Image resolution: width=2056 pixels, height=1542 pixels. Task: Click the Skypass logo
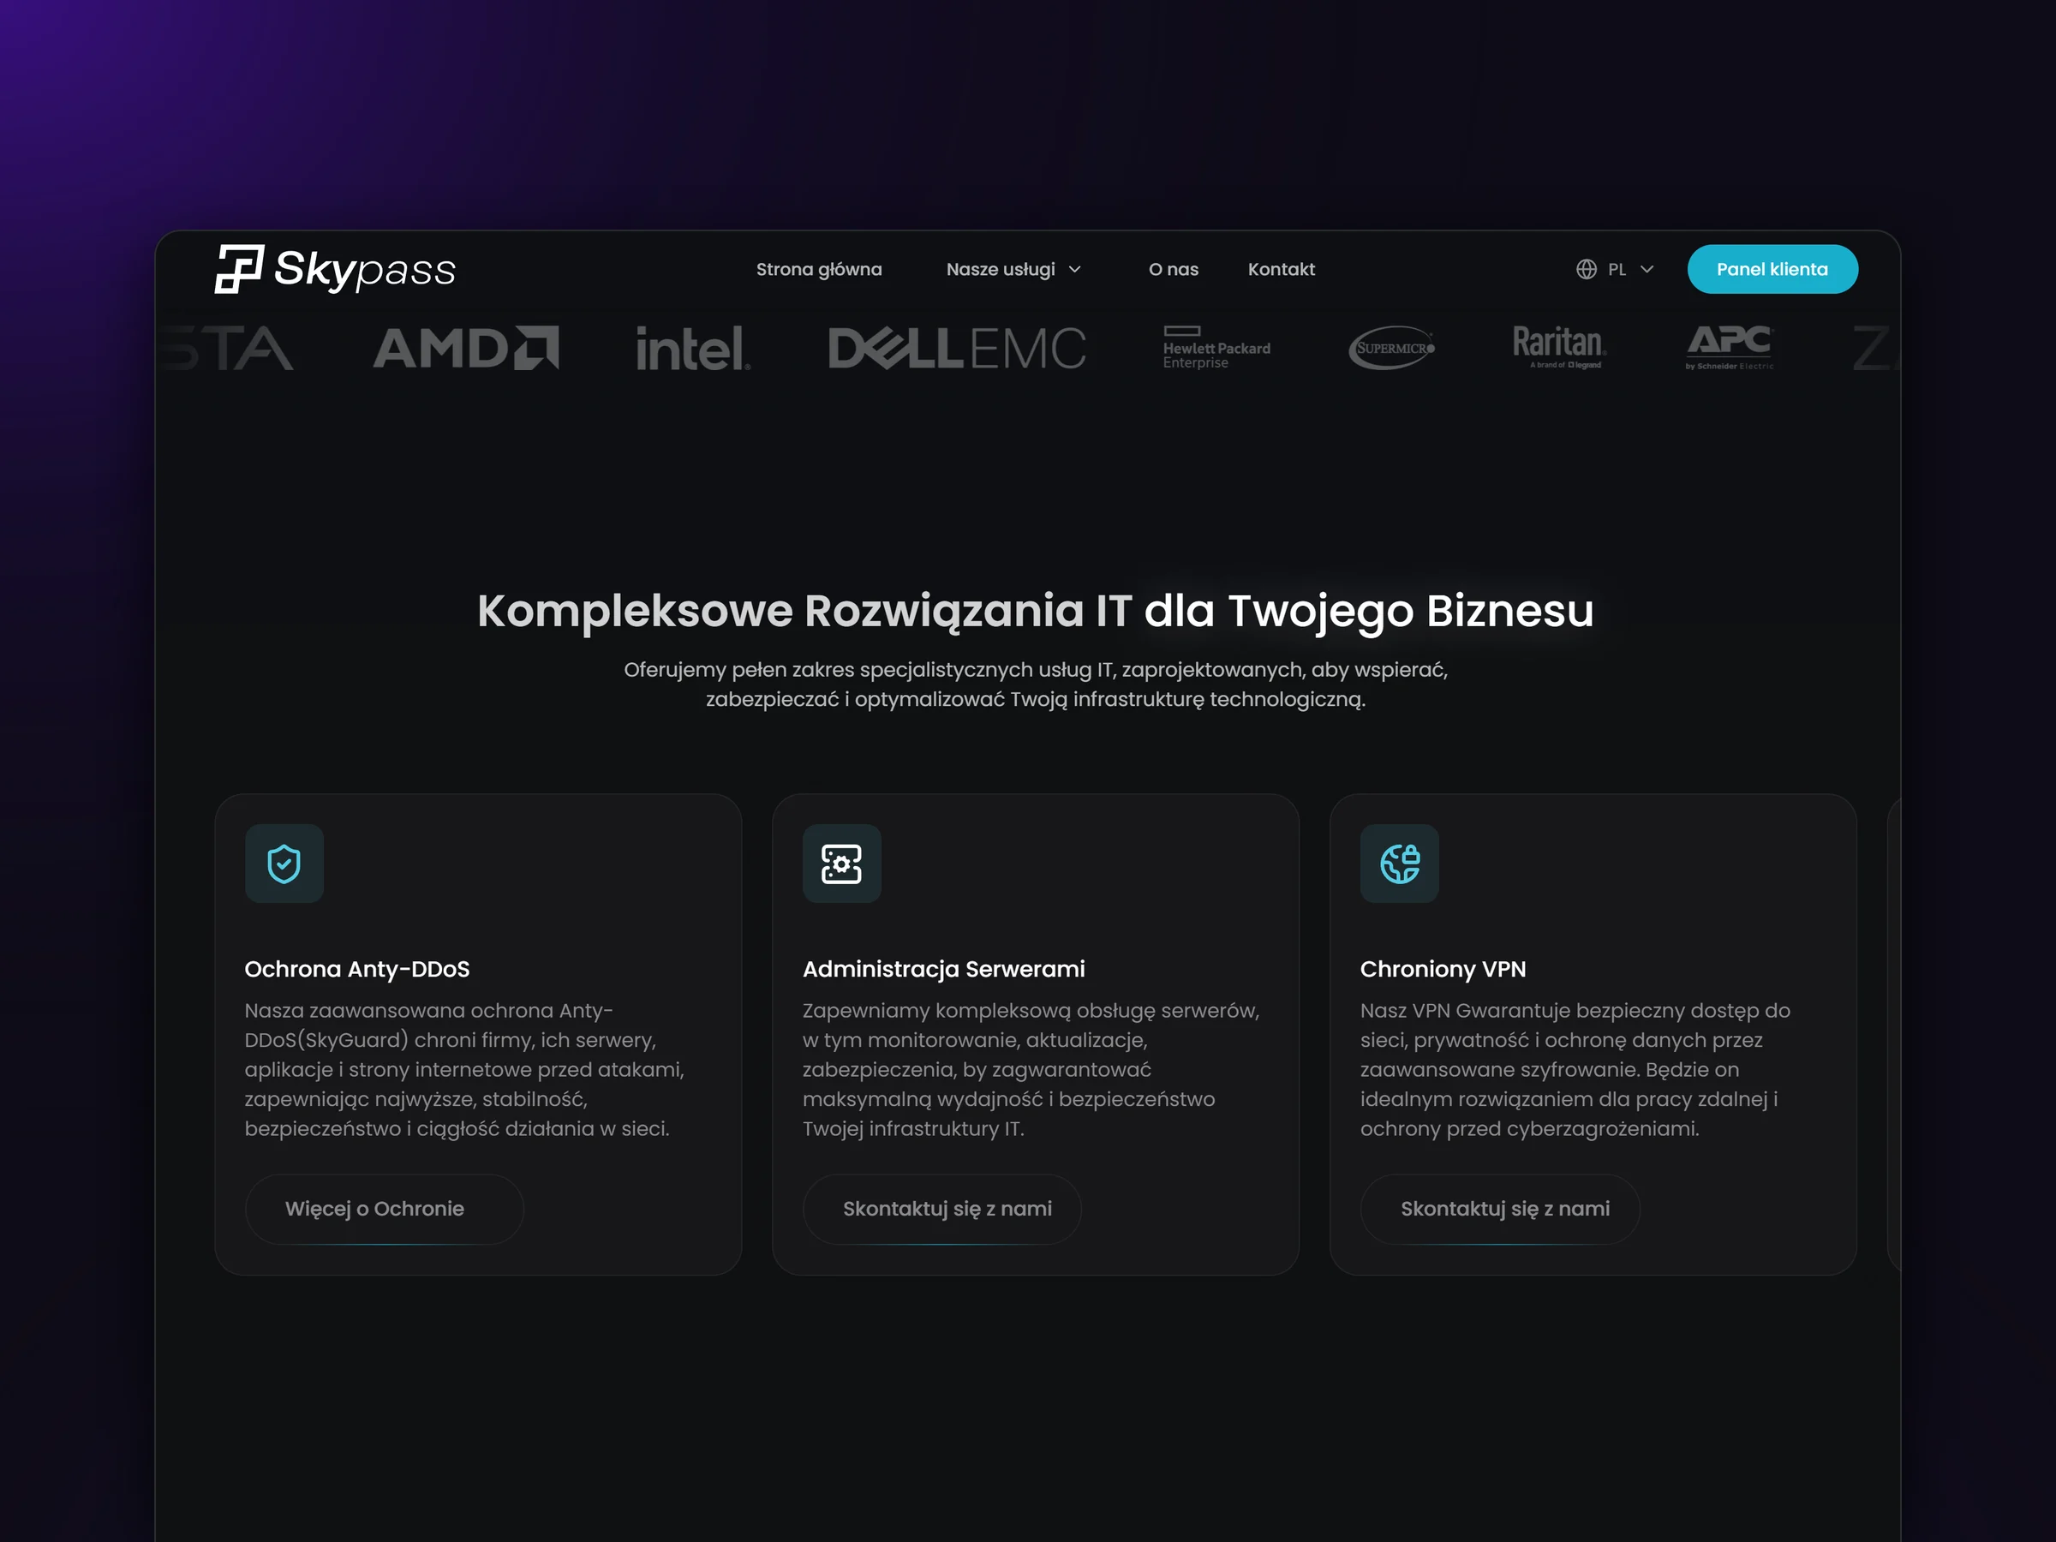tap(336, 270)
